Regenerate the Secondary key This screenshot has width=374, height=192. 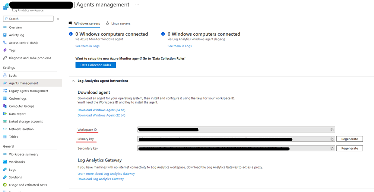[x=349, y=148]
